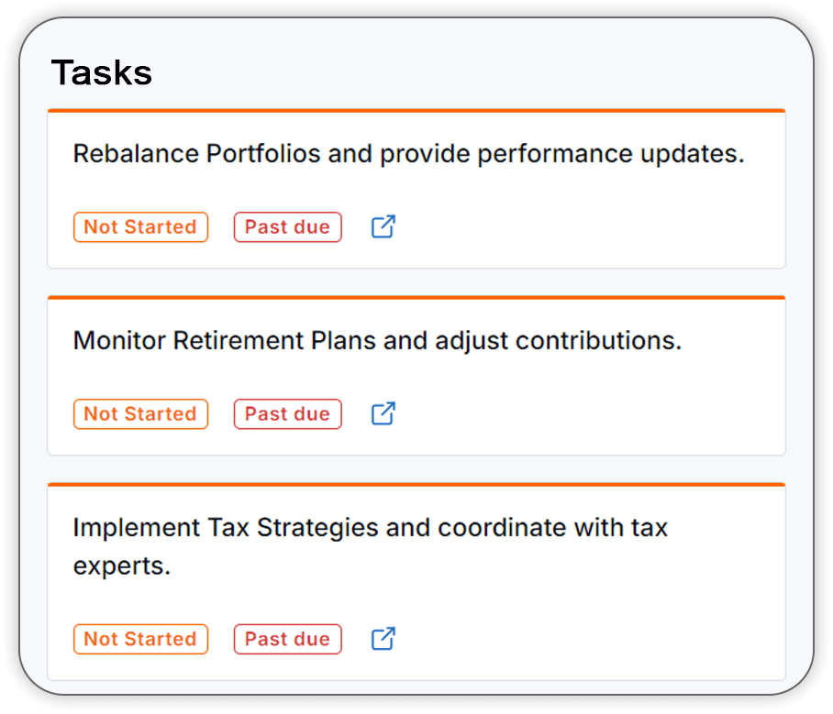Select Not Started status on Monitor Retirement Plans
Screen dimensions: 833x714
click(x=140, y=414)
